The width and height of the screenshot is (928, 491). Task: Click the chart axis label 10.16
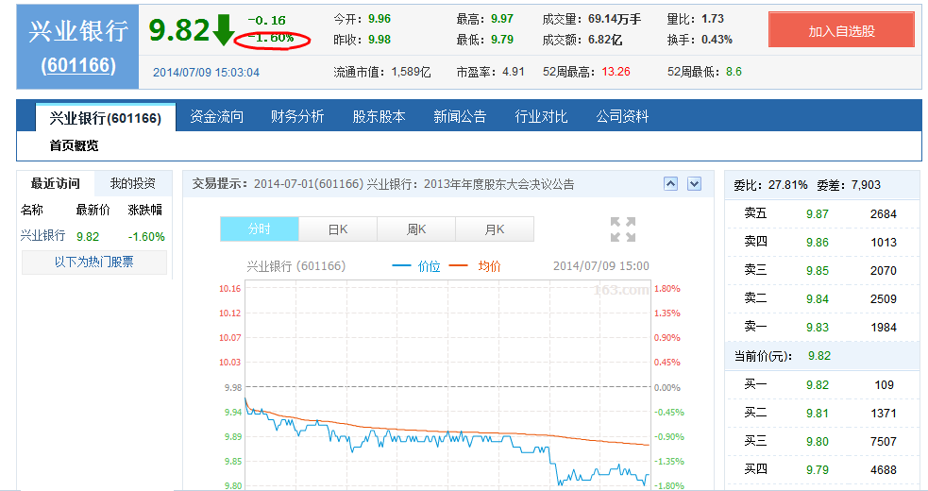[x=229, y=288]
